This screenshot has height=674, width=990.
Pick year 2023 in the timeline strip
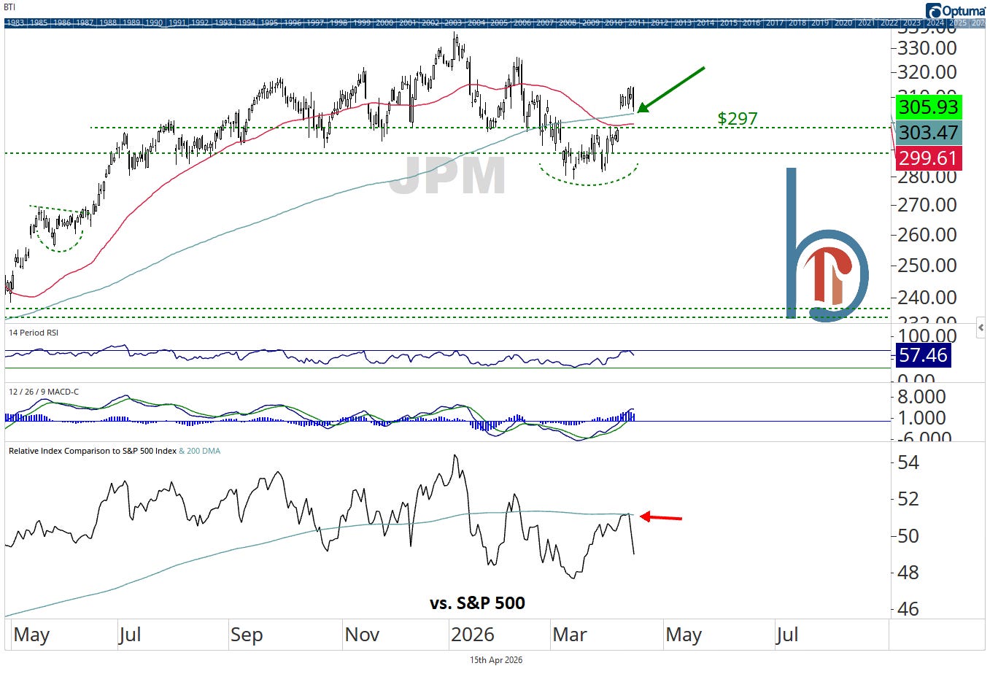[x=912, y=23]
